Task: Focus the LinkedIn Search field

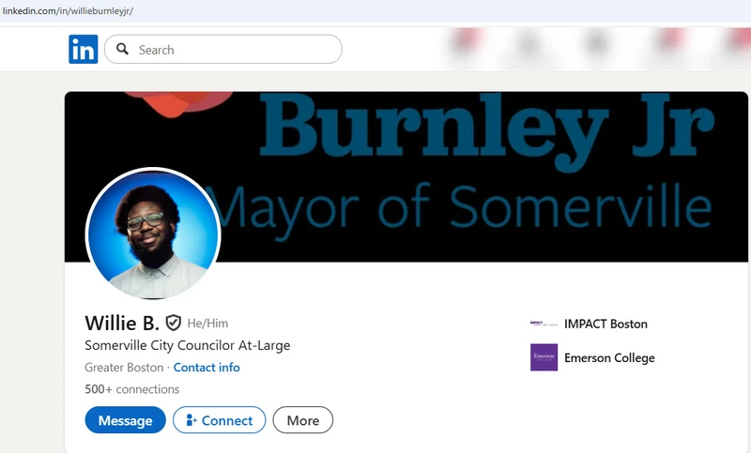Action: tap(223, 50)
